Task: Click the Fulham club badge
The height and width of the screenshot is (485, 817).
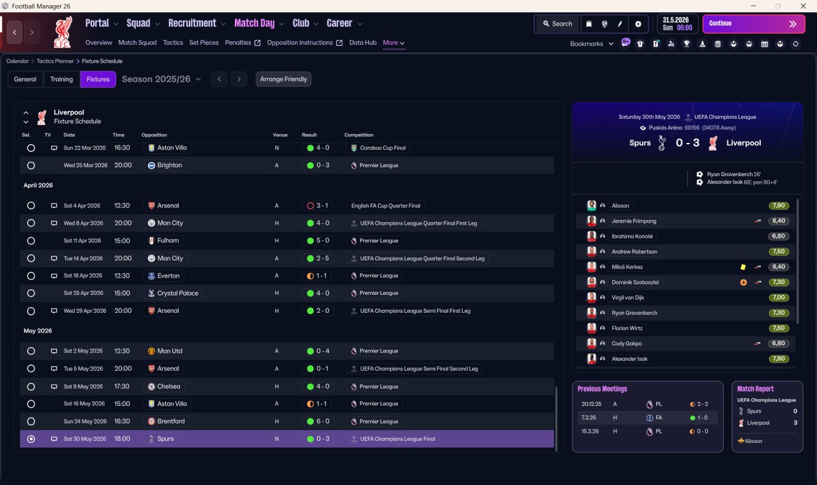Action: [x=151, y=241]
